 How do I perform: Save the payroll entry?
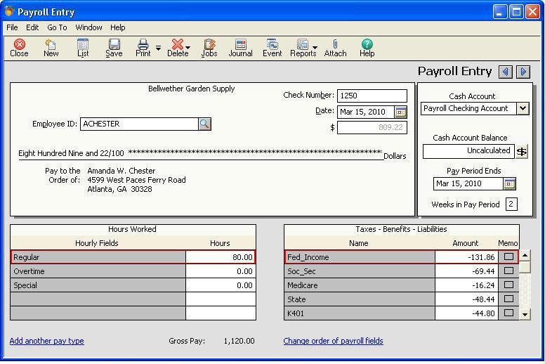click(114, 48)
